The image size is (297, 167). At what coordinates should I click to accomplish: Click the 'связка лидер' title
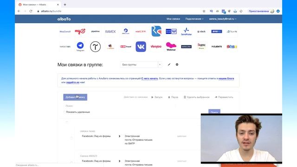pyautogui.click(x=88, y=131)
